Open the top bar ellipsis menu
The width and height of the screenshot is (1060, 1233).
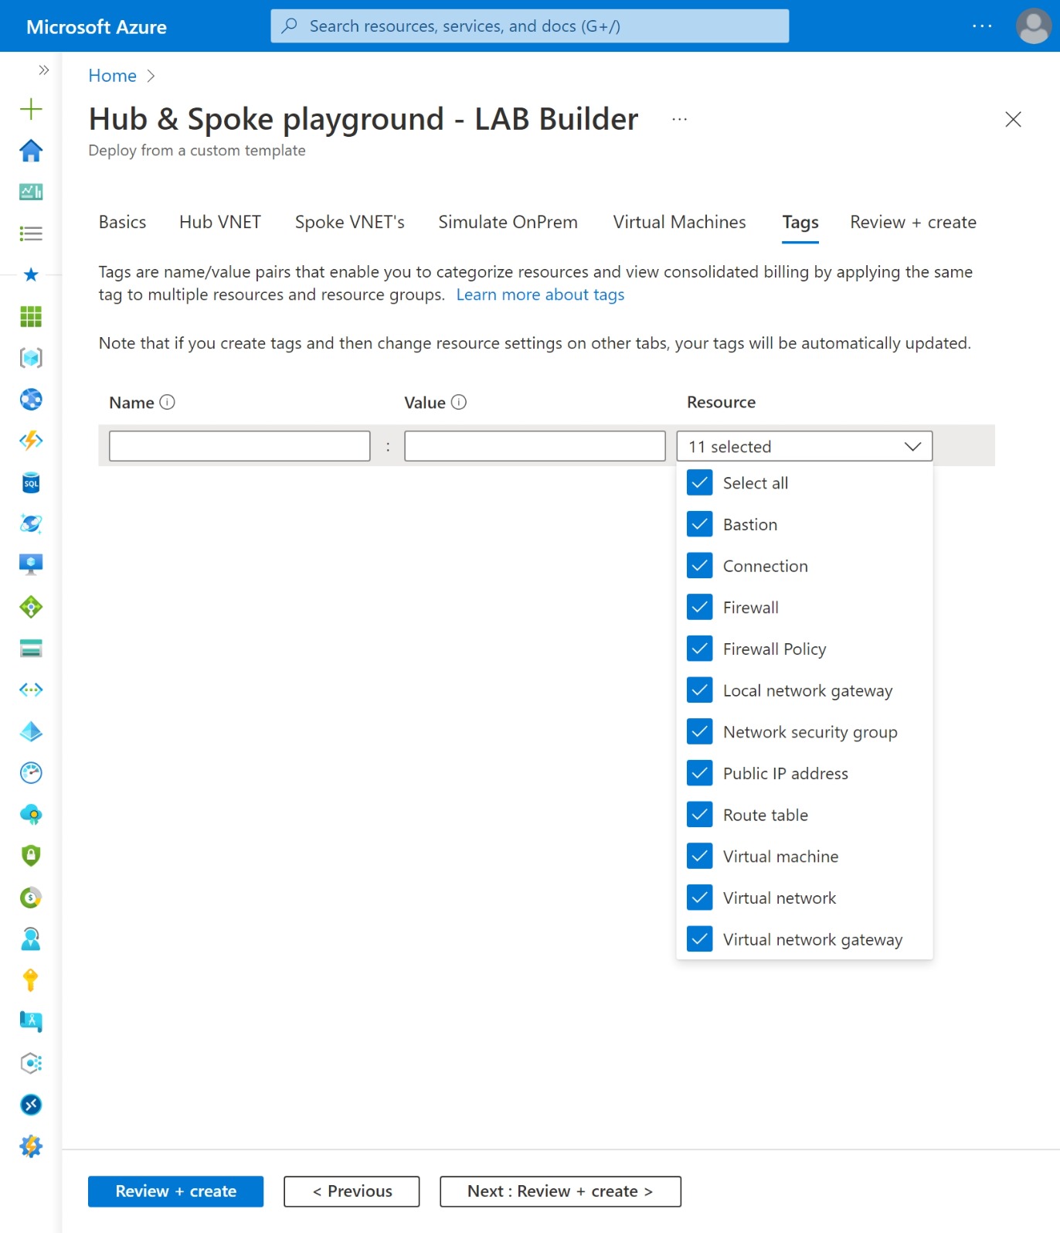click(982, 26)
